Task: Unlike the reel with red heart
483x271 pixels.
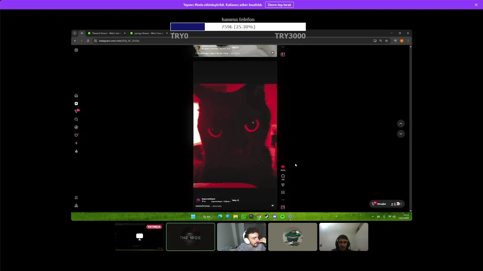Action: tap(283, 167)
